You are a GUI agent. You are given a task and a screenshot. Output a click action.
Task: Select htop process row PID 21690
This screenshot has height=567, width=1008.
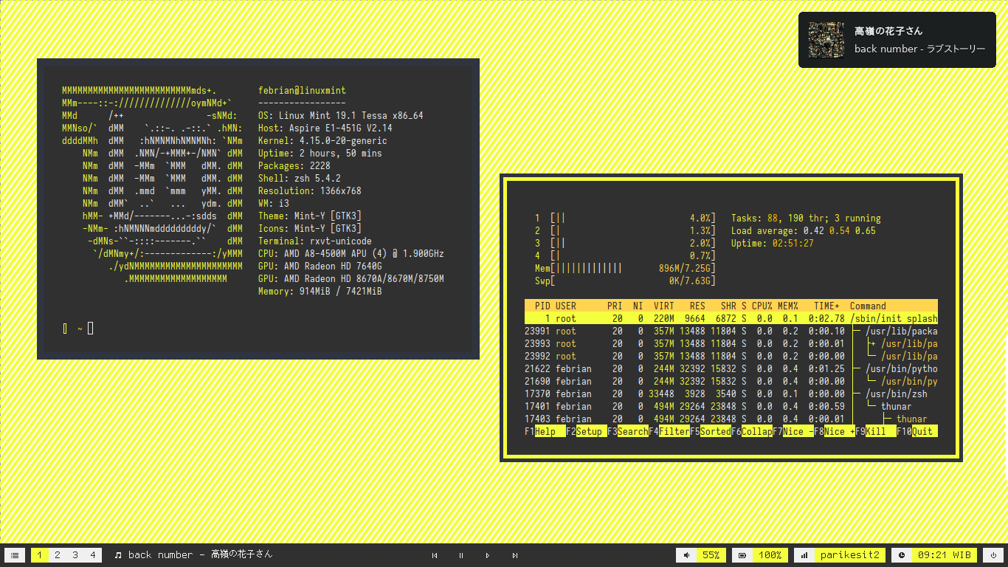pyautogui.click(x=731, y=381)
